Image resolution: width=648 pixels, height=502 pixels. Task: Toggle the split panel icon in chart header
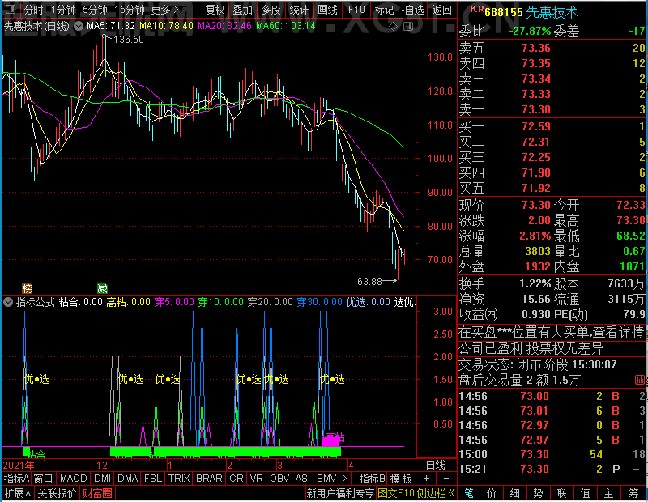pos(408,27)
